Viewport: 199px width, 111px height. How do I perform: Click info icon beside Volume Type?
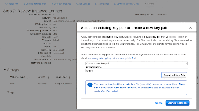[x=28, y=77]
